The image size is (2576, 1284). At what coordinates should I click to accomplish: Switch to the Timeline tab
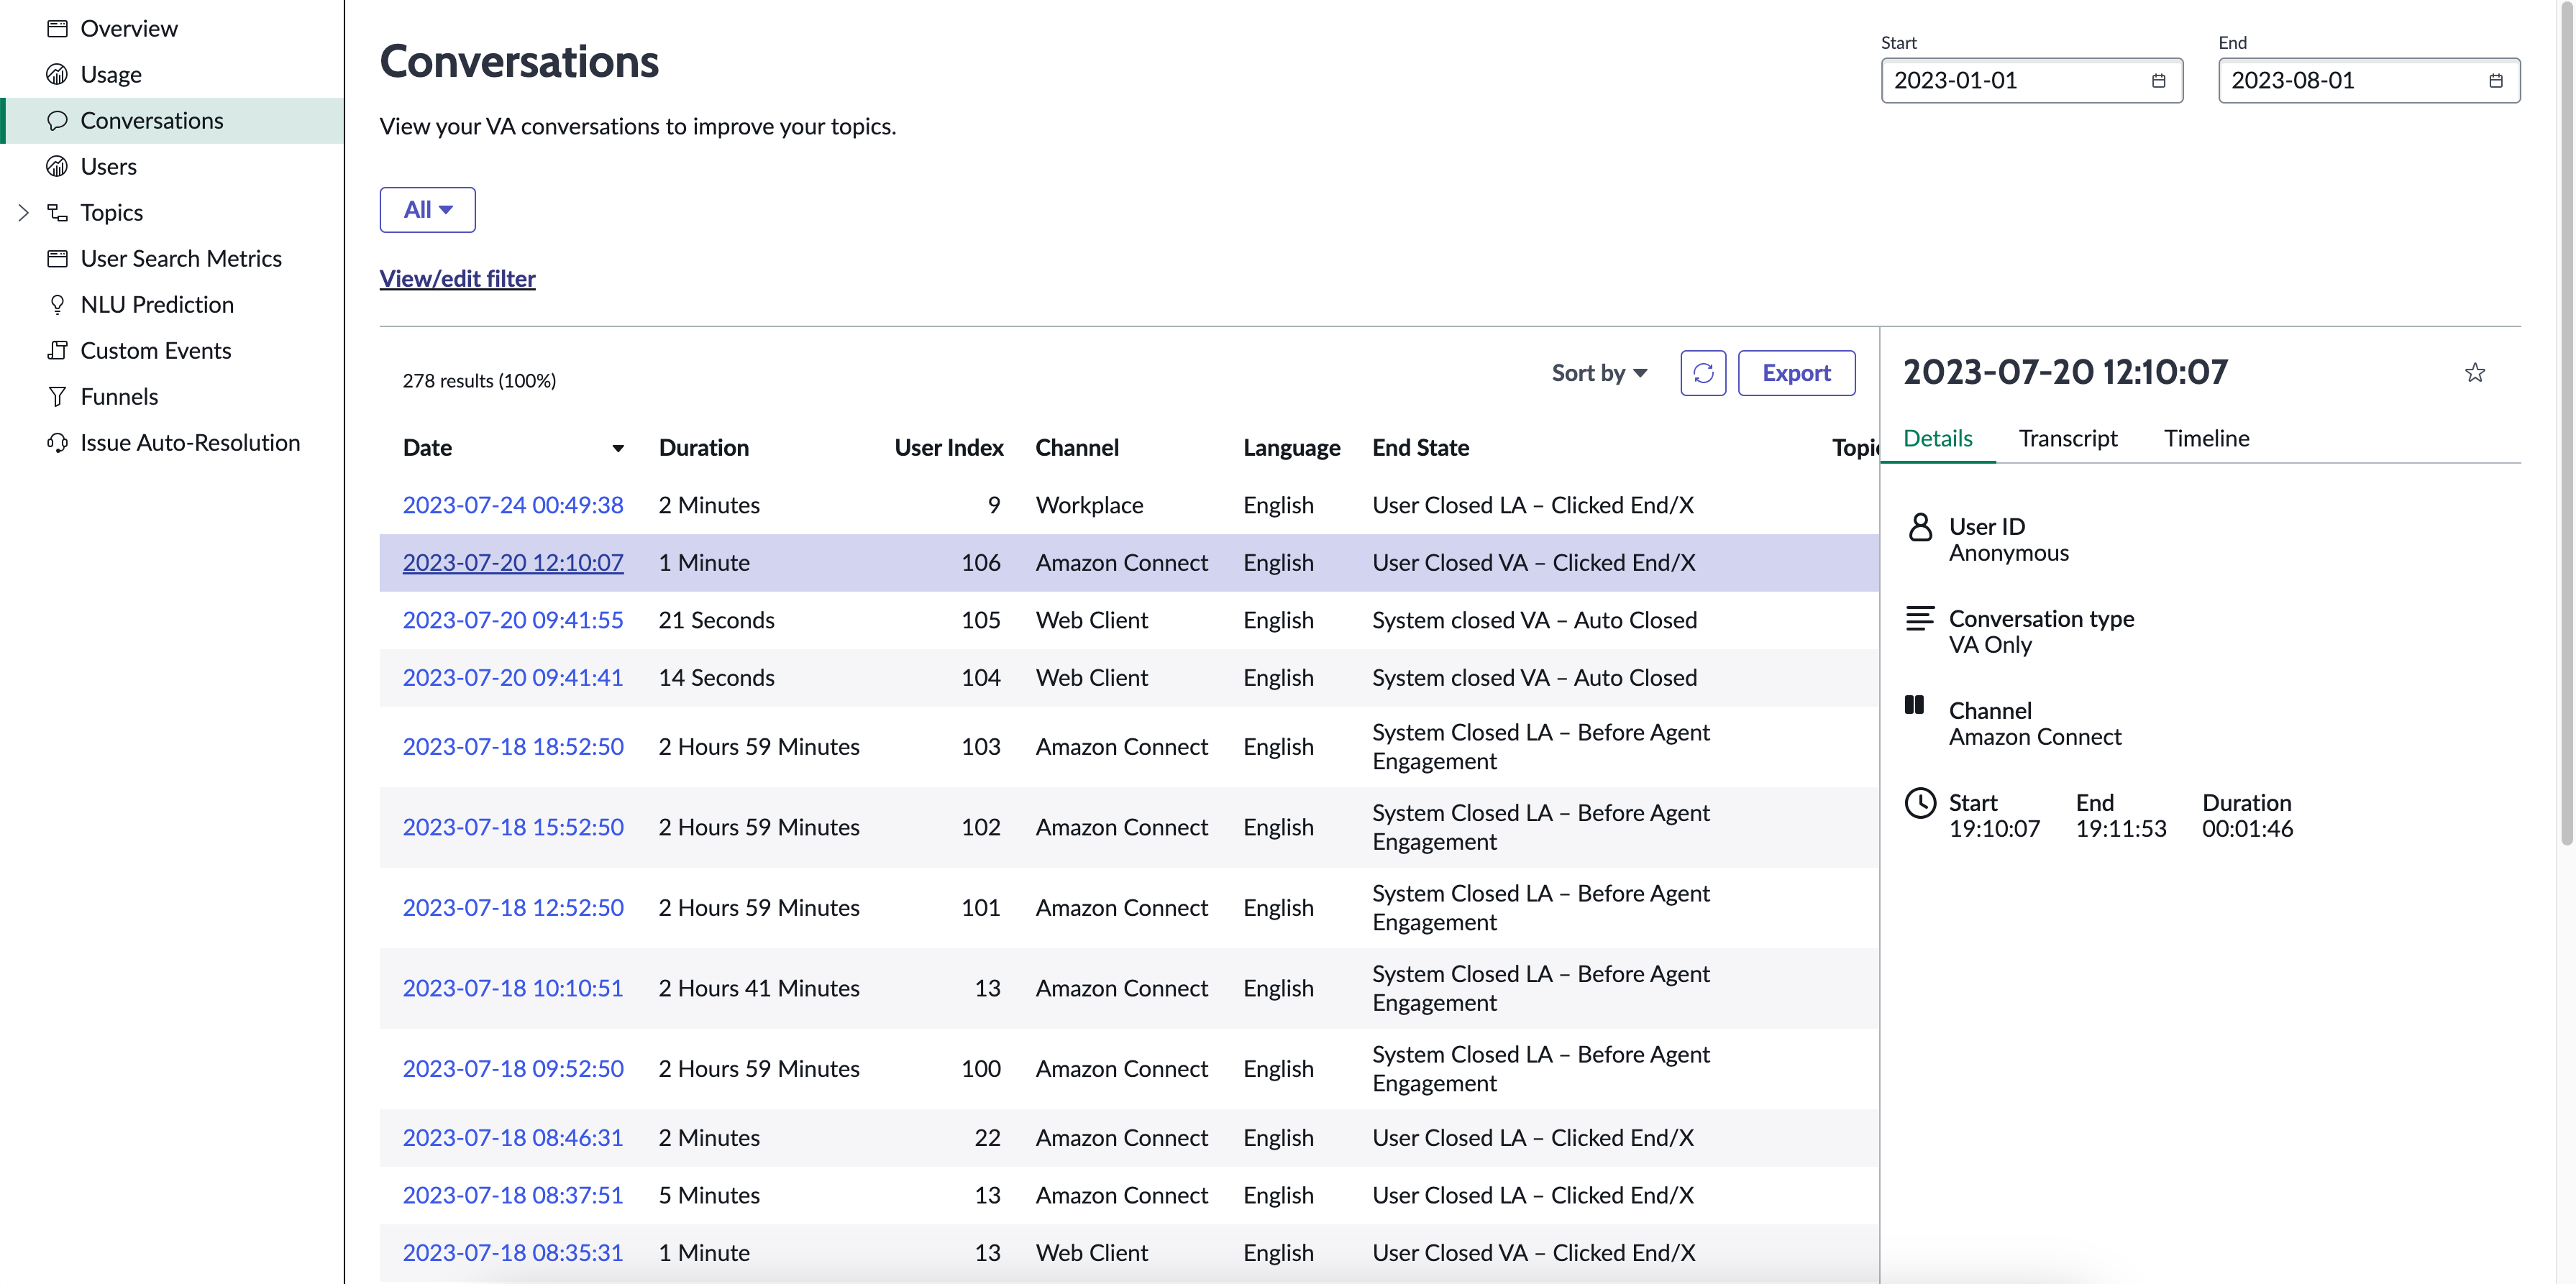[2206, 438]
